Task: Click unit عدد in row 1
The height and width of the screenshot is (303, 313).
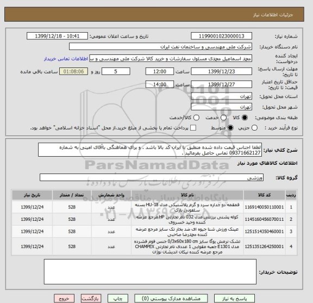Action: click(111, 207)
